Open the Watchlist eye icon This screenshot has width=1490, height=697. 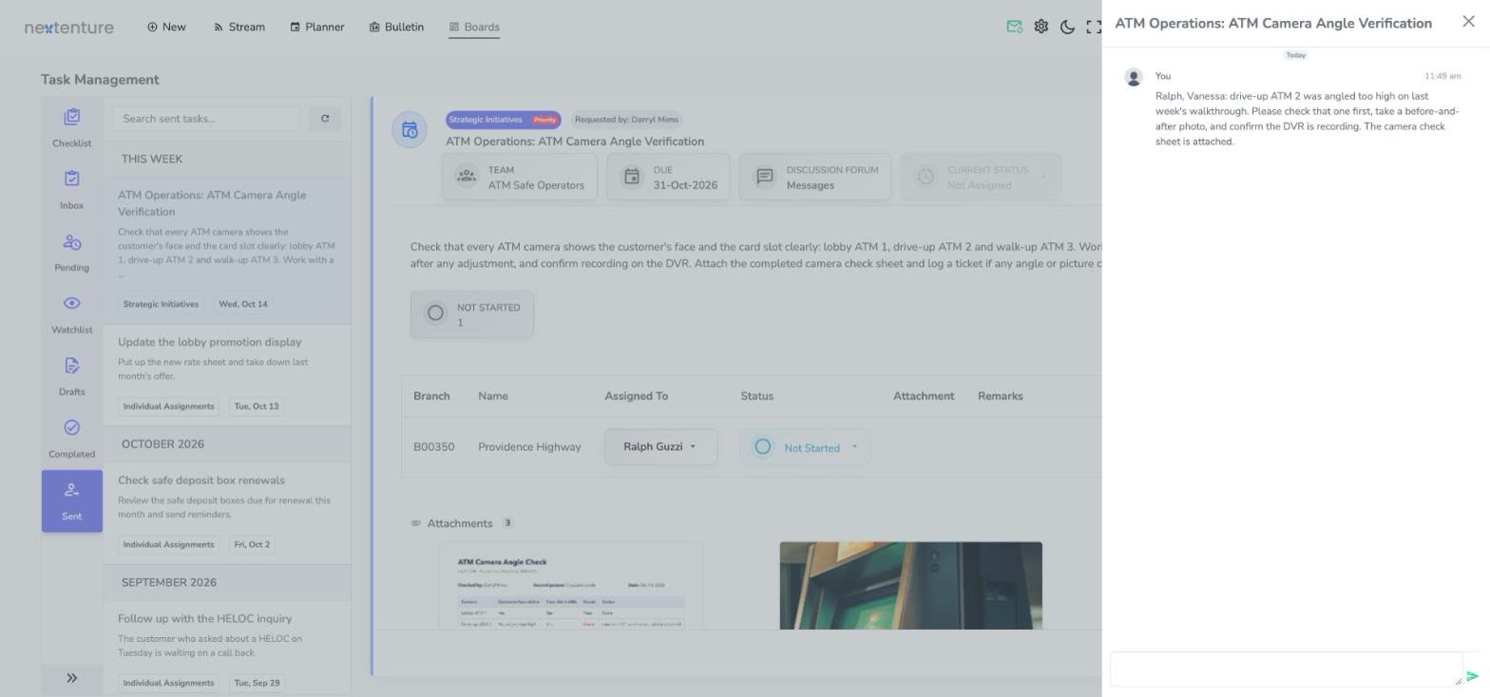point(71,304)
